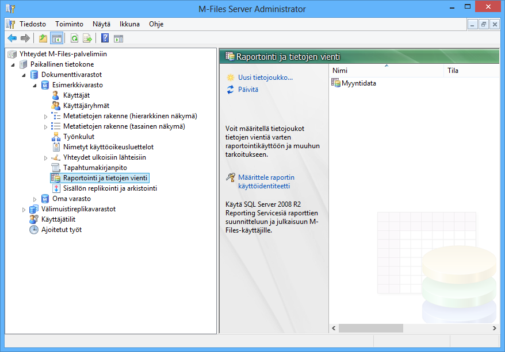Viewport: 505px width, 352px height.
Task: Select the Käyttäjät tree item
Action: (x=76, y=95)
